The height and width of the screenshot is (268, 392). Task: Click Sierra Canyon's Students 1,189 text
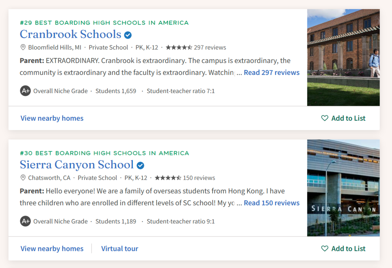(116, 221)
